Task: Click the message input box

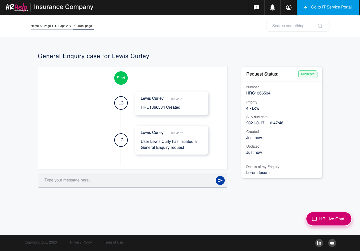Action: pos(125,180)
